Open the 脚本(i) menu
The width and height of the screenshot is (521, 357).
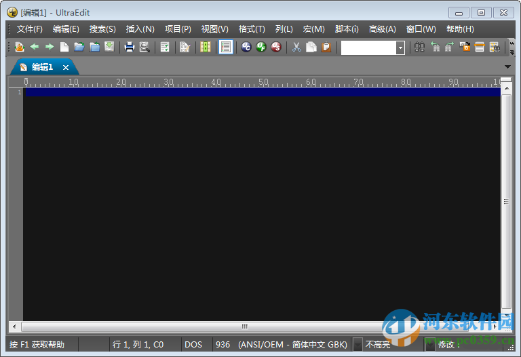pyautogui.click(x=347, y=29)
